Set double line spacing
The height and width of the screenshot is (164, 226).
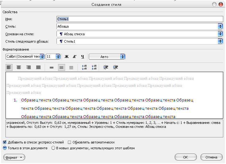click(71, 67)
